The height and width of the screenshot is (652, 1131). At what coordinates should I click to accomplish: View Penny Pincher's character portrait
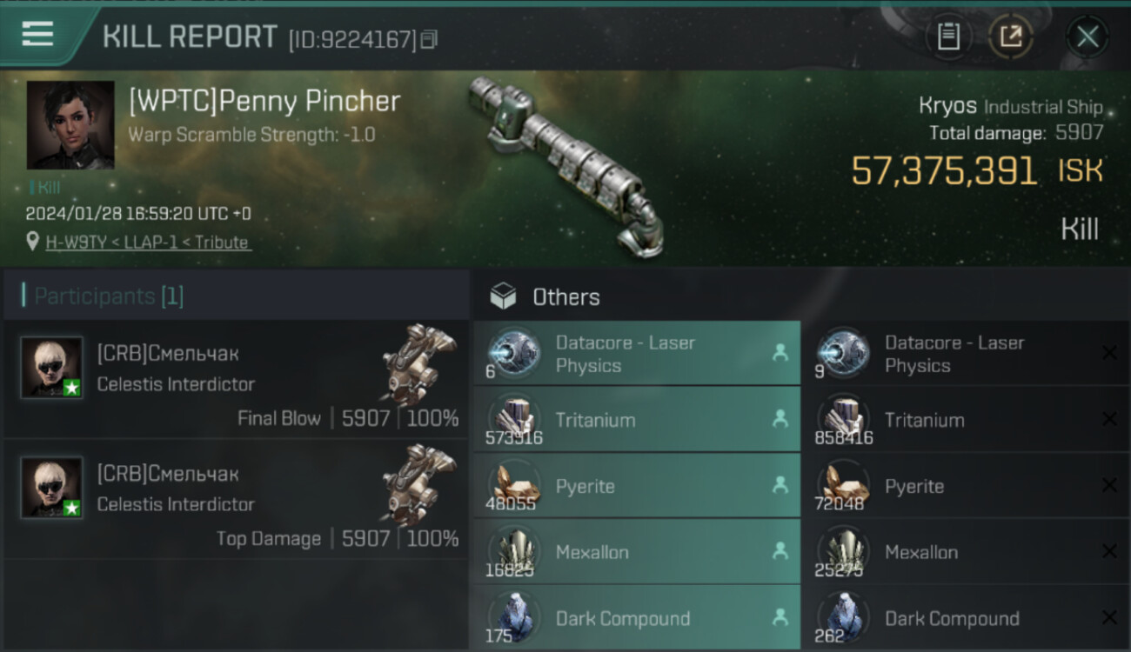tap(70, 125)
